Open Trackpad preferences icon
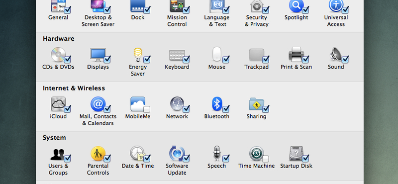 pos(256,55)
